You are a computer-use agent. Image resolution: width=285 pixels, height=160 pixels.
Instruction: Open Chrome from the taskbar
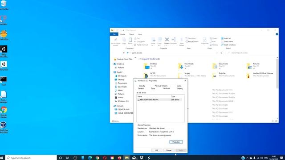tap(98, 158)
